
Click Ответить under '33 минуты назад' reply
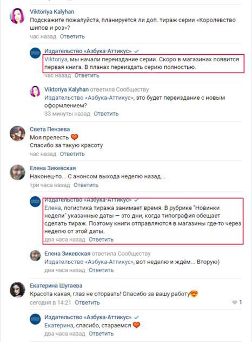pyautogui.click(x=106, y=114)
